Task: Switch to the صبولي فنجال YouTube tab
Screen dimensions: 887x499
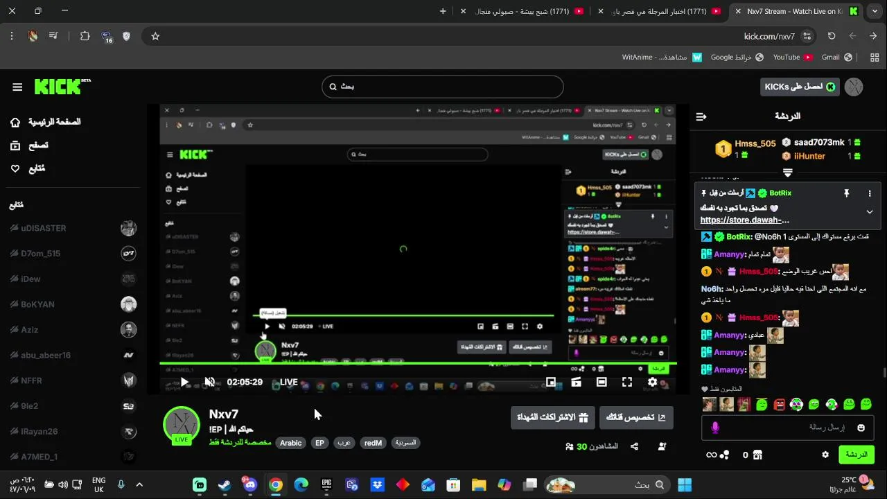Action: (x=523, y=11)
